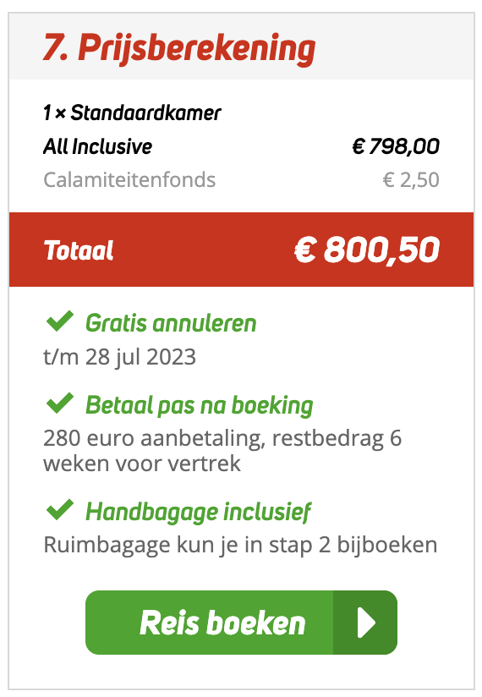
Task: Click the checkmark beside Gratis annuleren
Action: (60, 321)
